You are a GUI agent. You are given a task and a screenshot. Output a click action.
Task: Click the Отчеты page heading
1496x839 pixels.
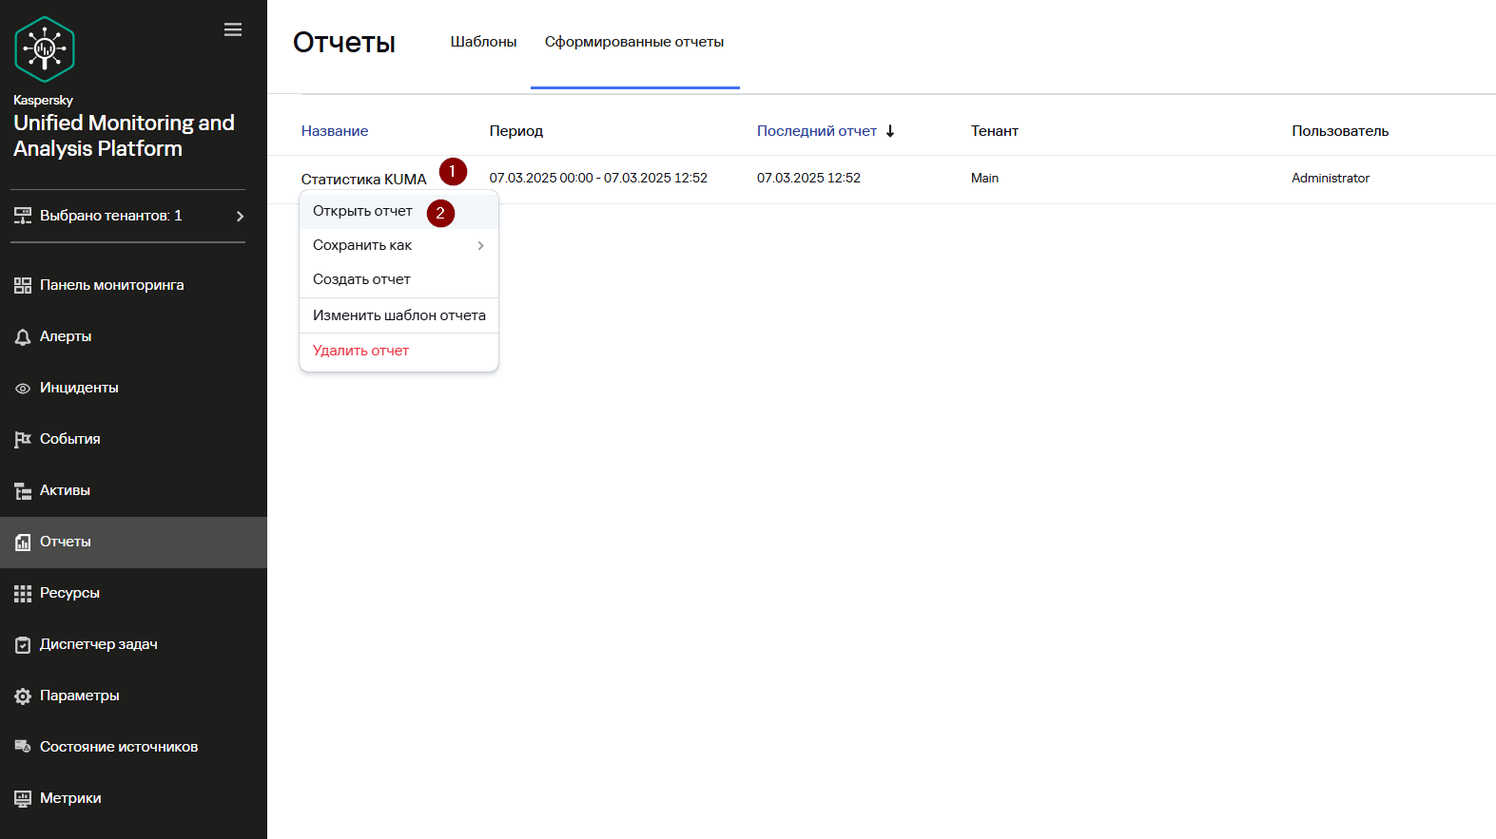[x=344, y=43]
